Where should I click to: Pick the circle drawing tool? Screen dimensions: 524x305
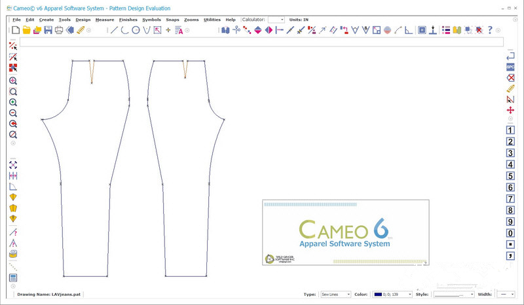click(x=136, y=30)
